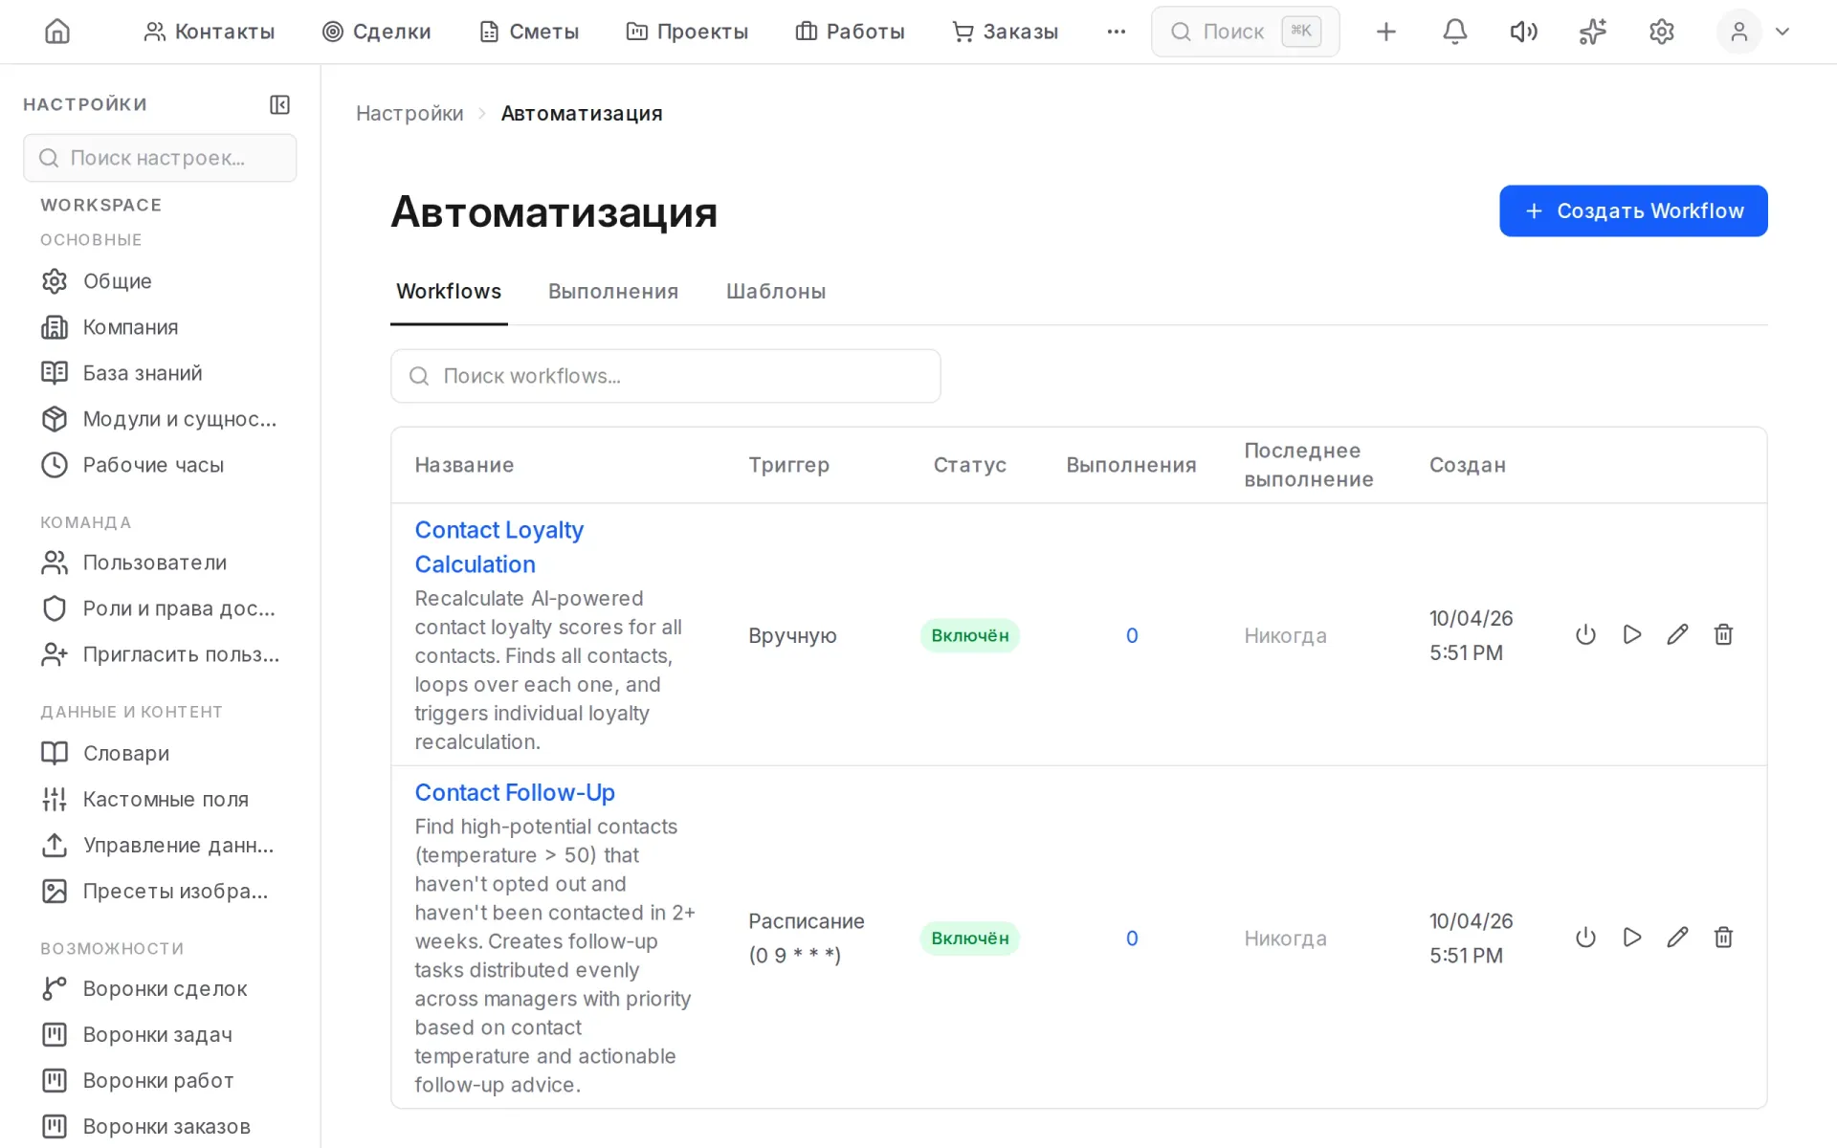Open settings gear in top bar
1837x1148 pixels.
1661,32
